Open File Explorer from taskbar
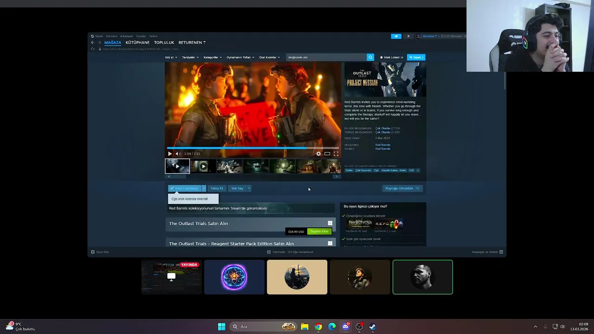594x334 pixels. (x=304, y=327)
